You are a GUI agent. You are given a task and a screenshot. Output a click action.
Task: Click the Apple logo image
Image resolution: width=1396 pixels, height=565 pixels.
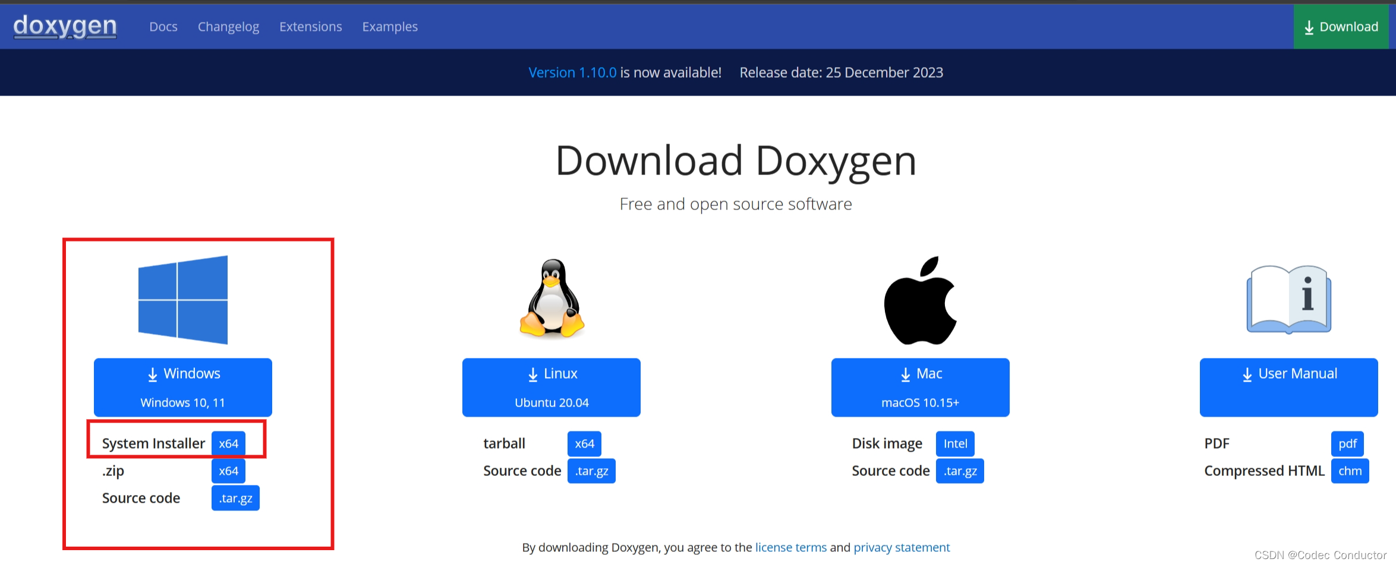coord(920,300)
